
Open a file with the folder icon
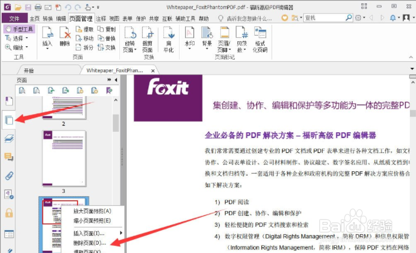[18, 7]
